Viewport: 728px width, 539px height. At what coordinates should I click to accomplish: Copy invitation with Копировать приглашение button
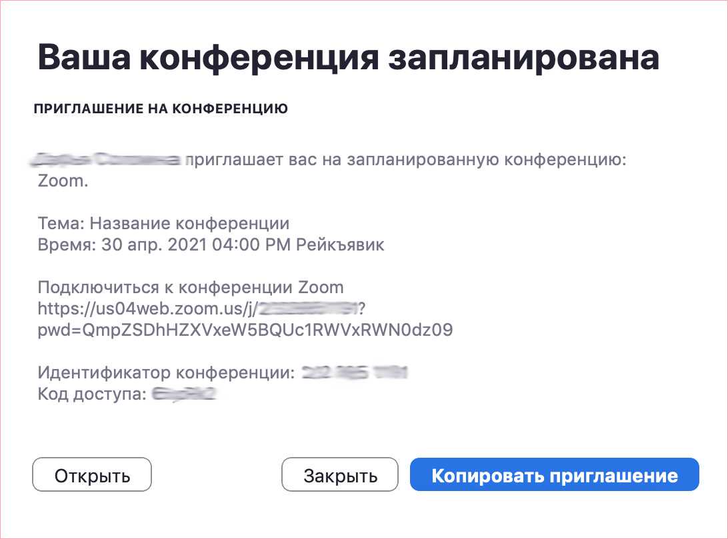[x=554, y=475]
